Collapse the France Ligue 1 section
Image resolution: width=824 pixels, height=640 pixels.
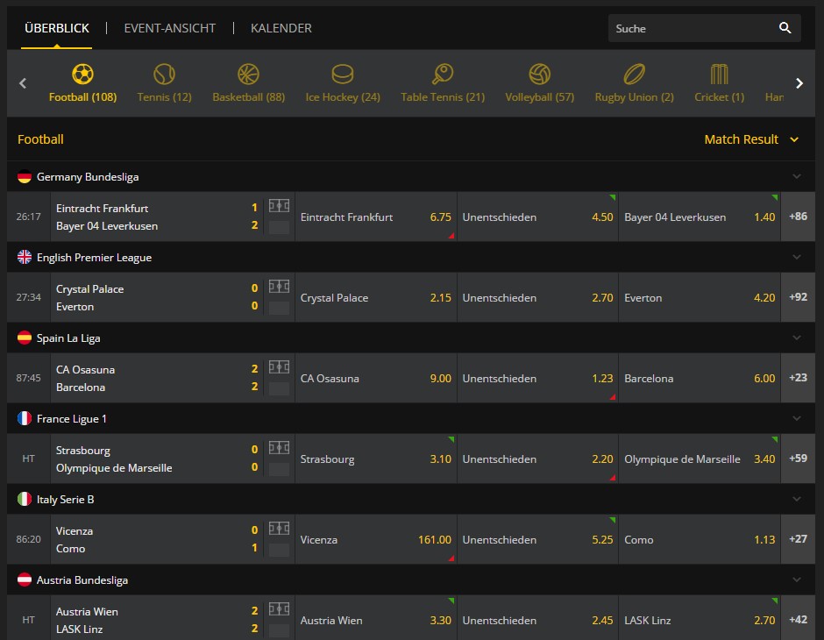797,418
